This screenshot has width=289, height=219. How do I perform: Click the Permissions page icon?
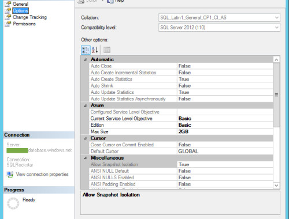(x=8, y=24)
